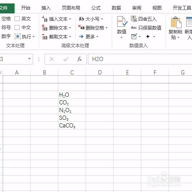
Task: Select the cell containing N₂O₂
Action: (x=72, y=110)
